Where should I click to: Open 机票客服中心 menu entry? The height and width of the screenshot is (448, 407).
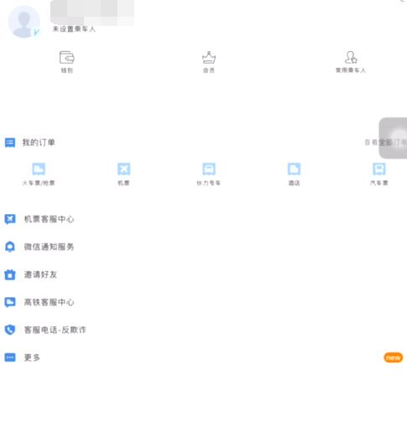point(203,219)
